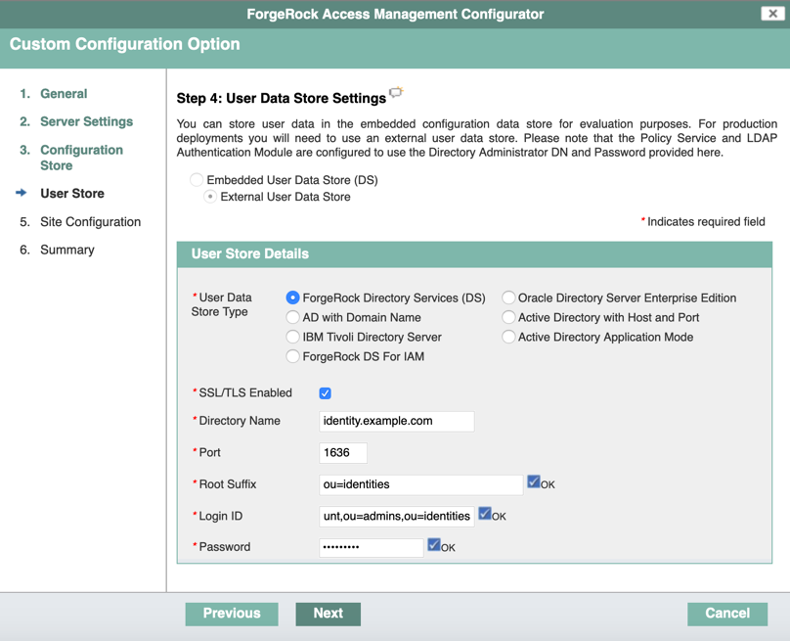Choose ForgeRock DS For IAM radio button
This screenshot has width=790, height=641.
[x=292, y=356]
